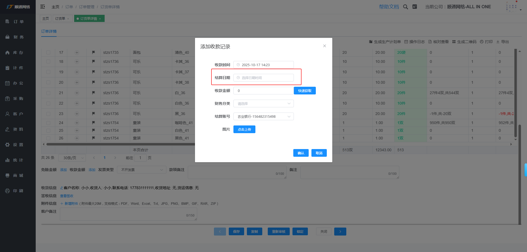Check the checkbox for row 25
Screen dimensions: 527x252
pyautogui.click(x=48, y=130)
